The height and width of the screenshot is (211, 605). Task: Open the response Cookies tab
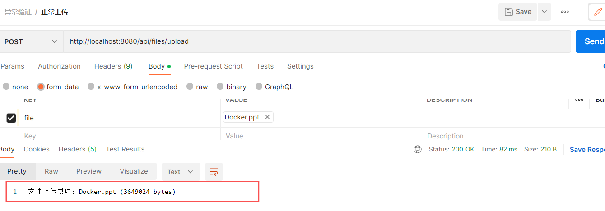pyautogui.click(x=37, y=149)
